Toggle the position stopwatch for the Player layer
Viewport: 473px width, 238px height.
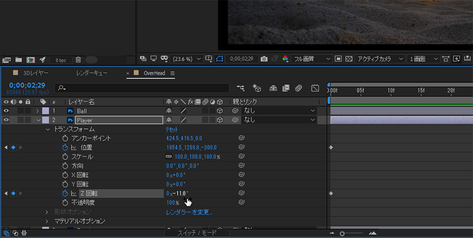(x=65, y=148)
